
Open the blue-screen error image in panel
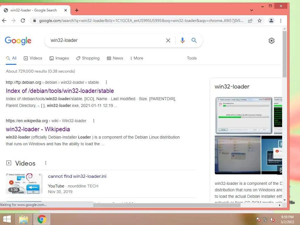272,155
